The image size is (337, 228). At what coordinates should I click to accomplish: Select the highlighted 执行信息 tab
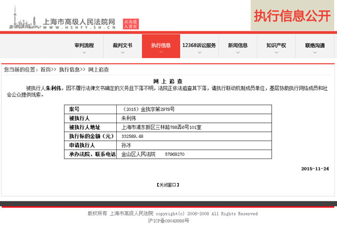coord(161,46)
